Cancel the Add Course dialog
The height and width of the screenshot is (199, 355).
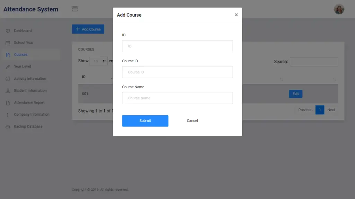[192, 121]
